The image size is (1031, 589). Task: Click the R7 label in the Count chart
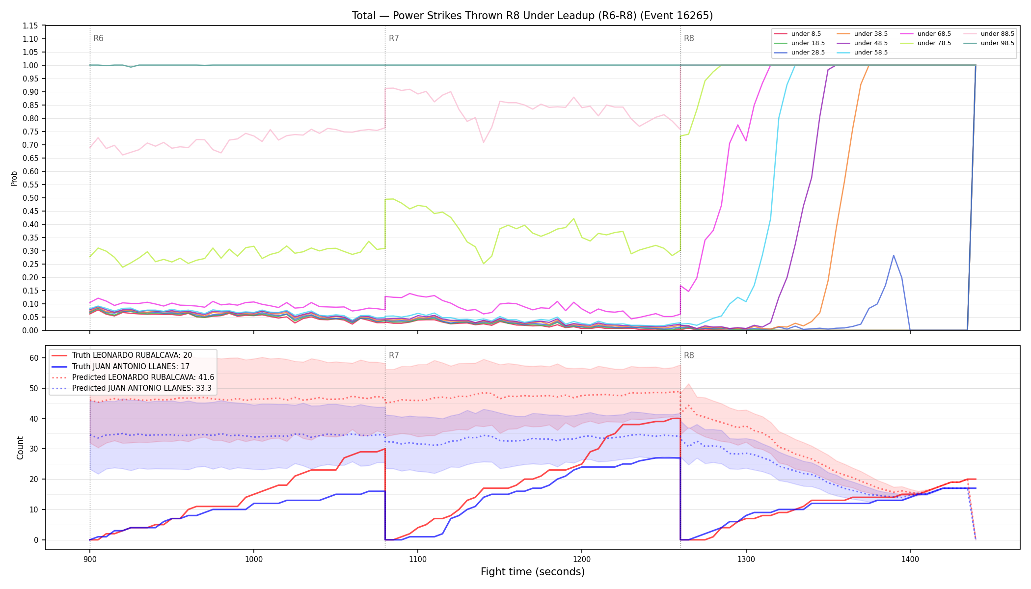pyautogui.click(x=394, y=355)
